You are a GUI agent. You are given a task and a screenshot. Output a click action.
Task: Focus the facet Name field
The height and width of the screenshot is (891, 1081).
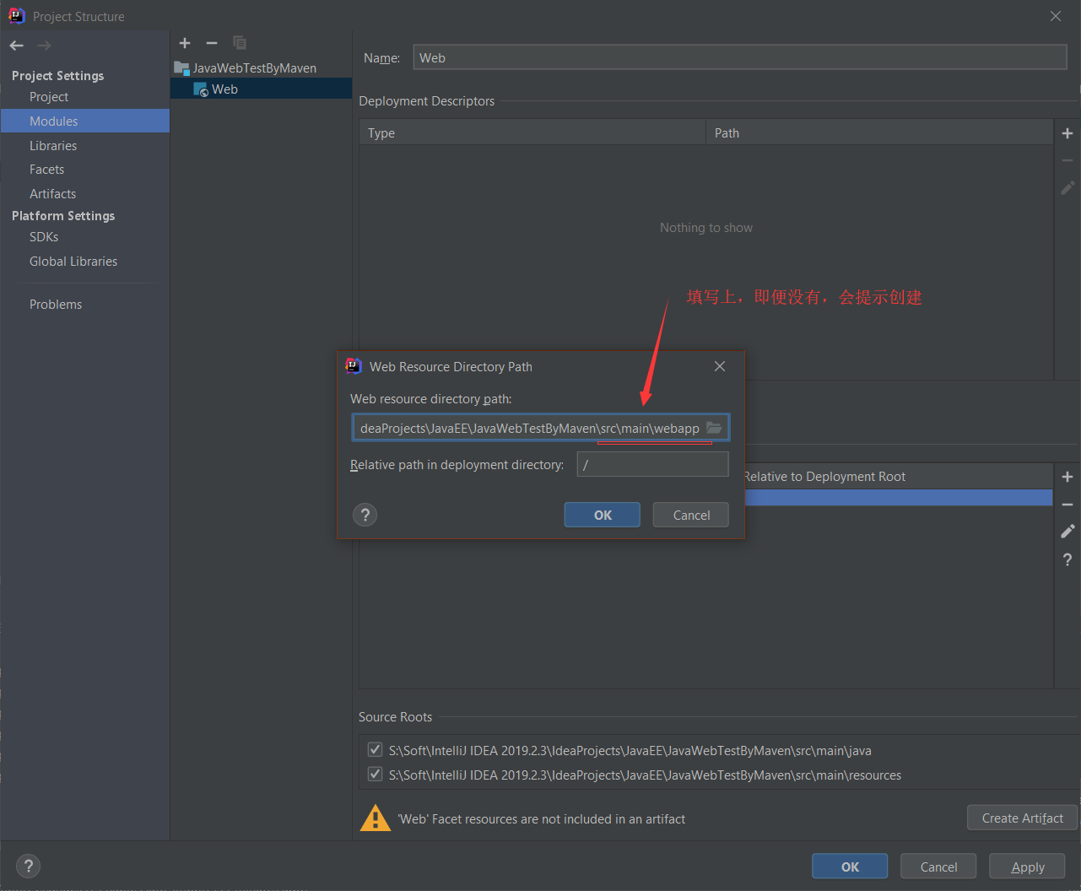click(x=740, y=57)
